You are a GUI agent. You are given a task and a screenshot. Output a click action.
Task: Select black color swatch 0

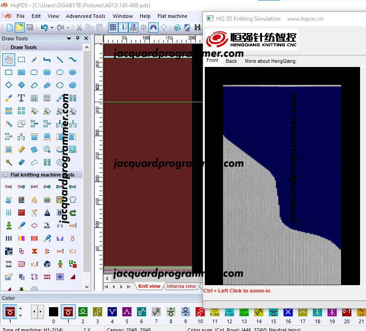[54, 312]
